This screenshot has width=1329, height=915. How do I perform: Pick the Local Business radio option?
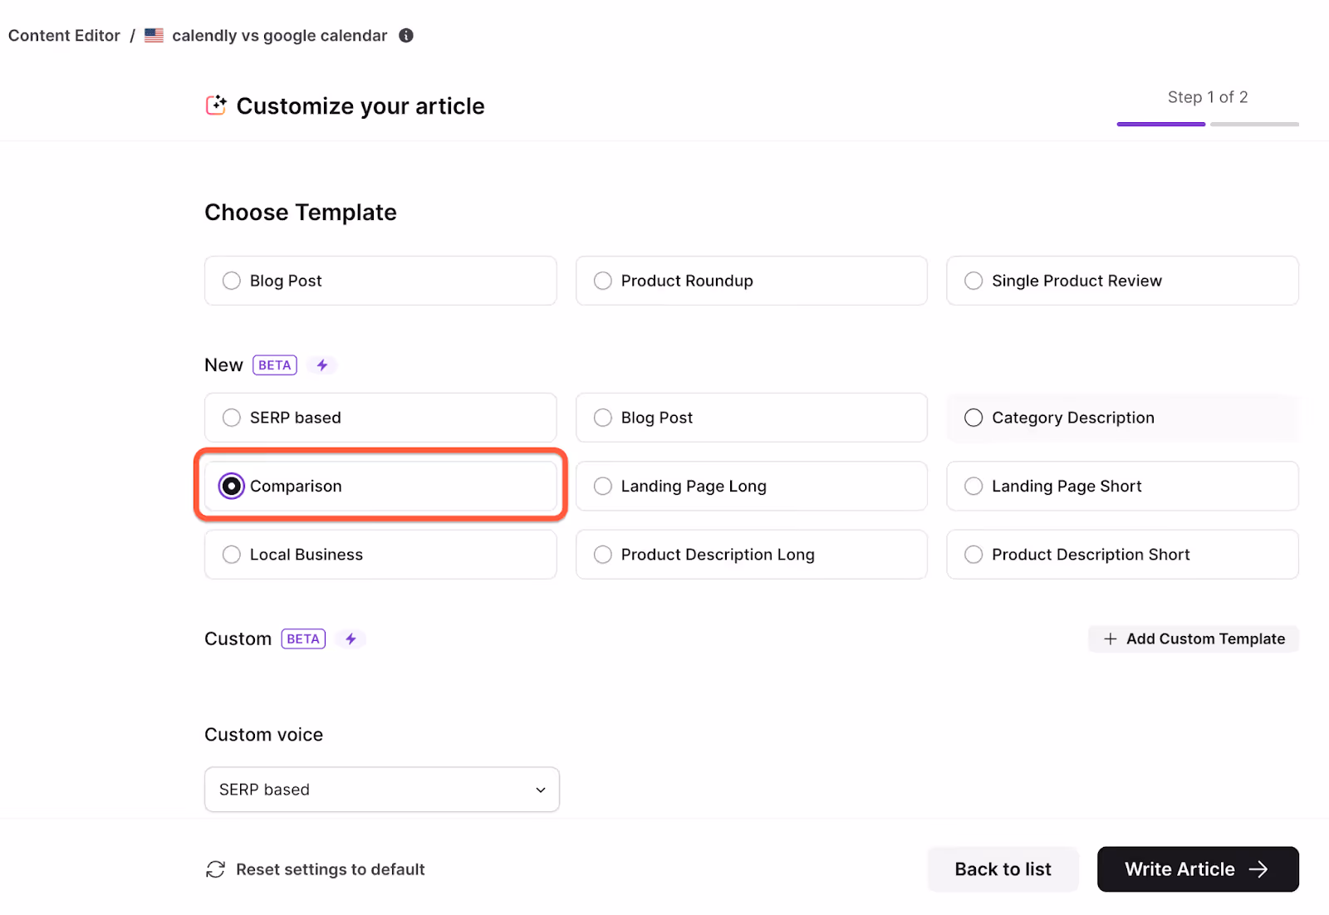click(232, 555)
